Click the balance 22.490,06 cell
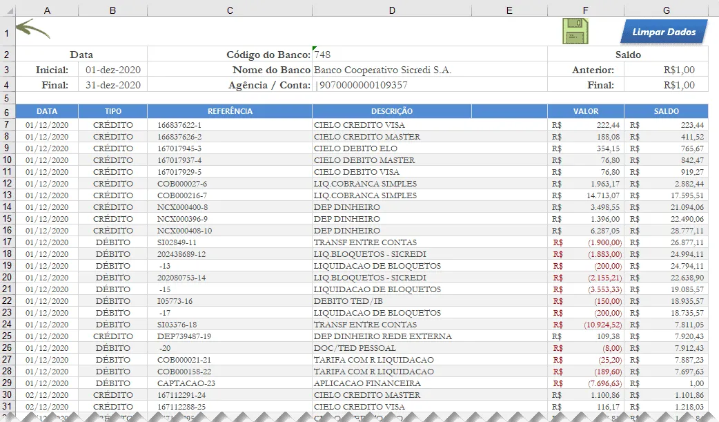This screenshot has width=719, height=422. click(667, 218)
